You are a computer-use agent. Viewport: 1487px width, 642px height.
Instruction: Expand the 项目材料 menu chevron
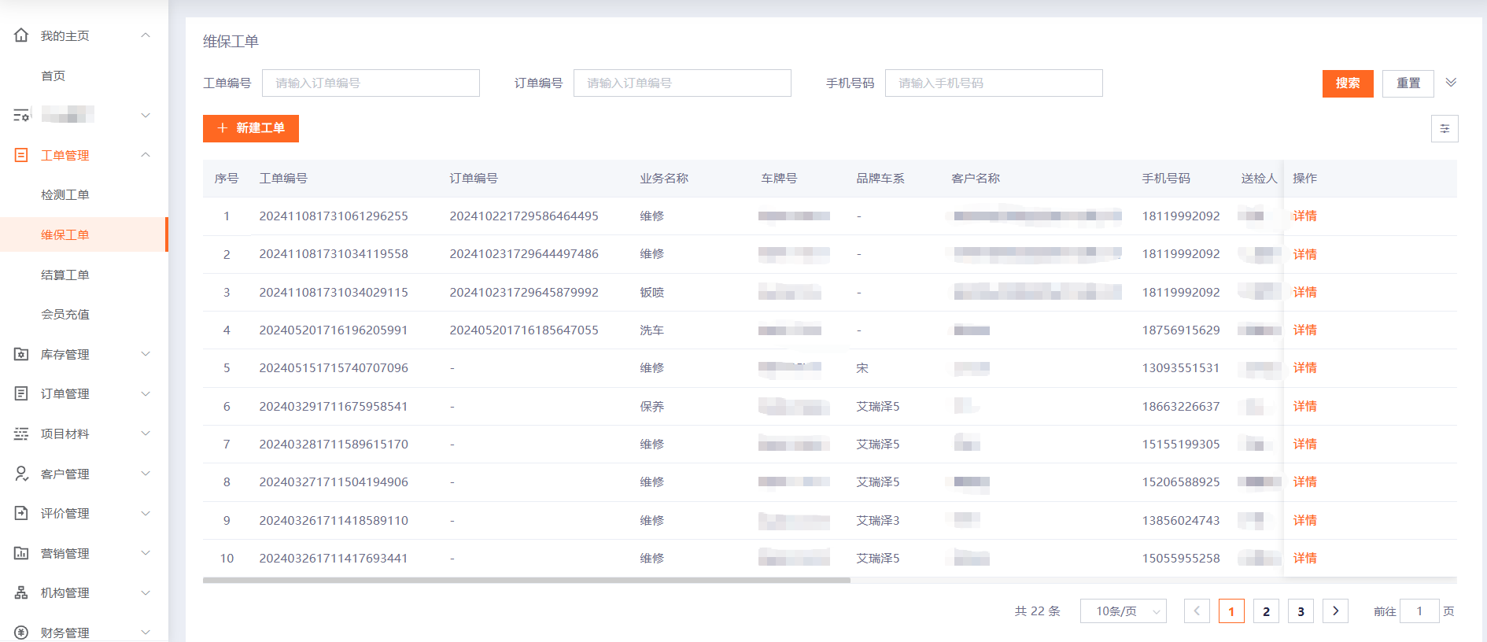click(x=146, y=434)
